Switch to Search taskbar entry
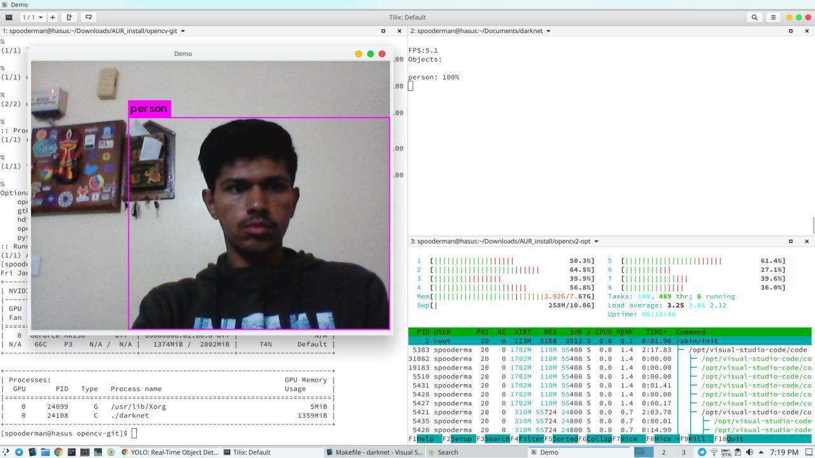Screen dimensions: 815x458 pyautogui.click(x=476, y=452)
